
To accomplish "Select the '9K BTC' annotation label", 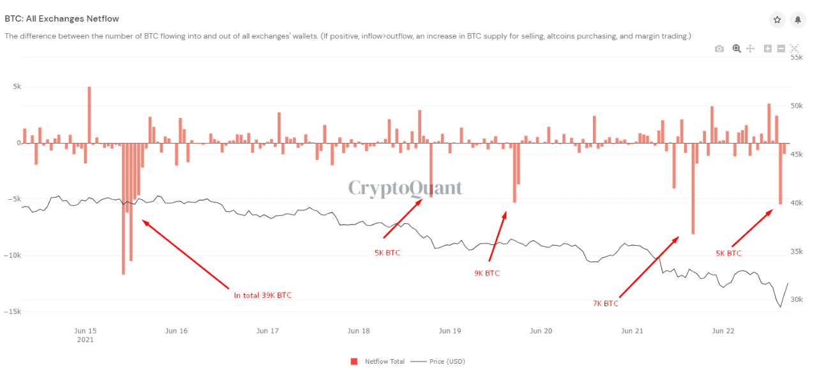I will pos(487,272).
